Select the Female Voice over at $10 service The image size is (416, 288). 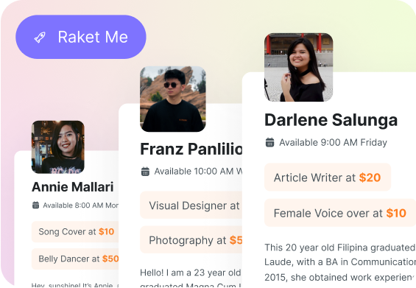pos(340,213)
